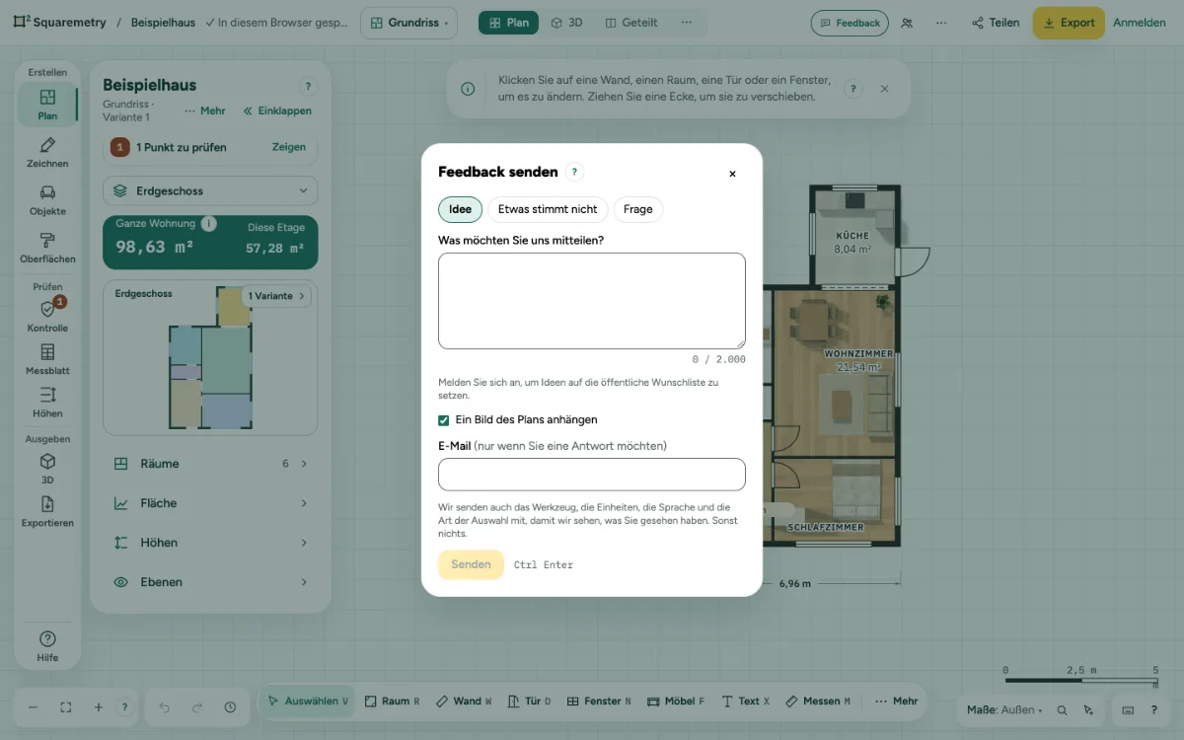Expand the Ebenen section
Screen dimensions: 1184x740
click(x=210, y=582)
